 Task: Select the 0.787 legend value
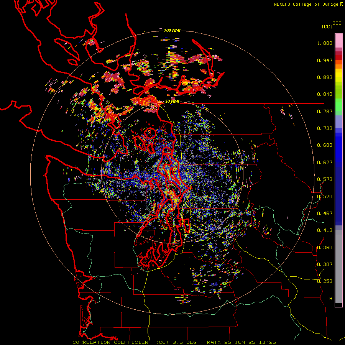click(x=325, y=111)
